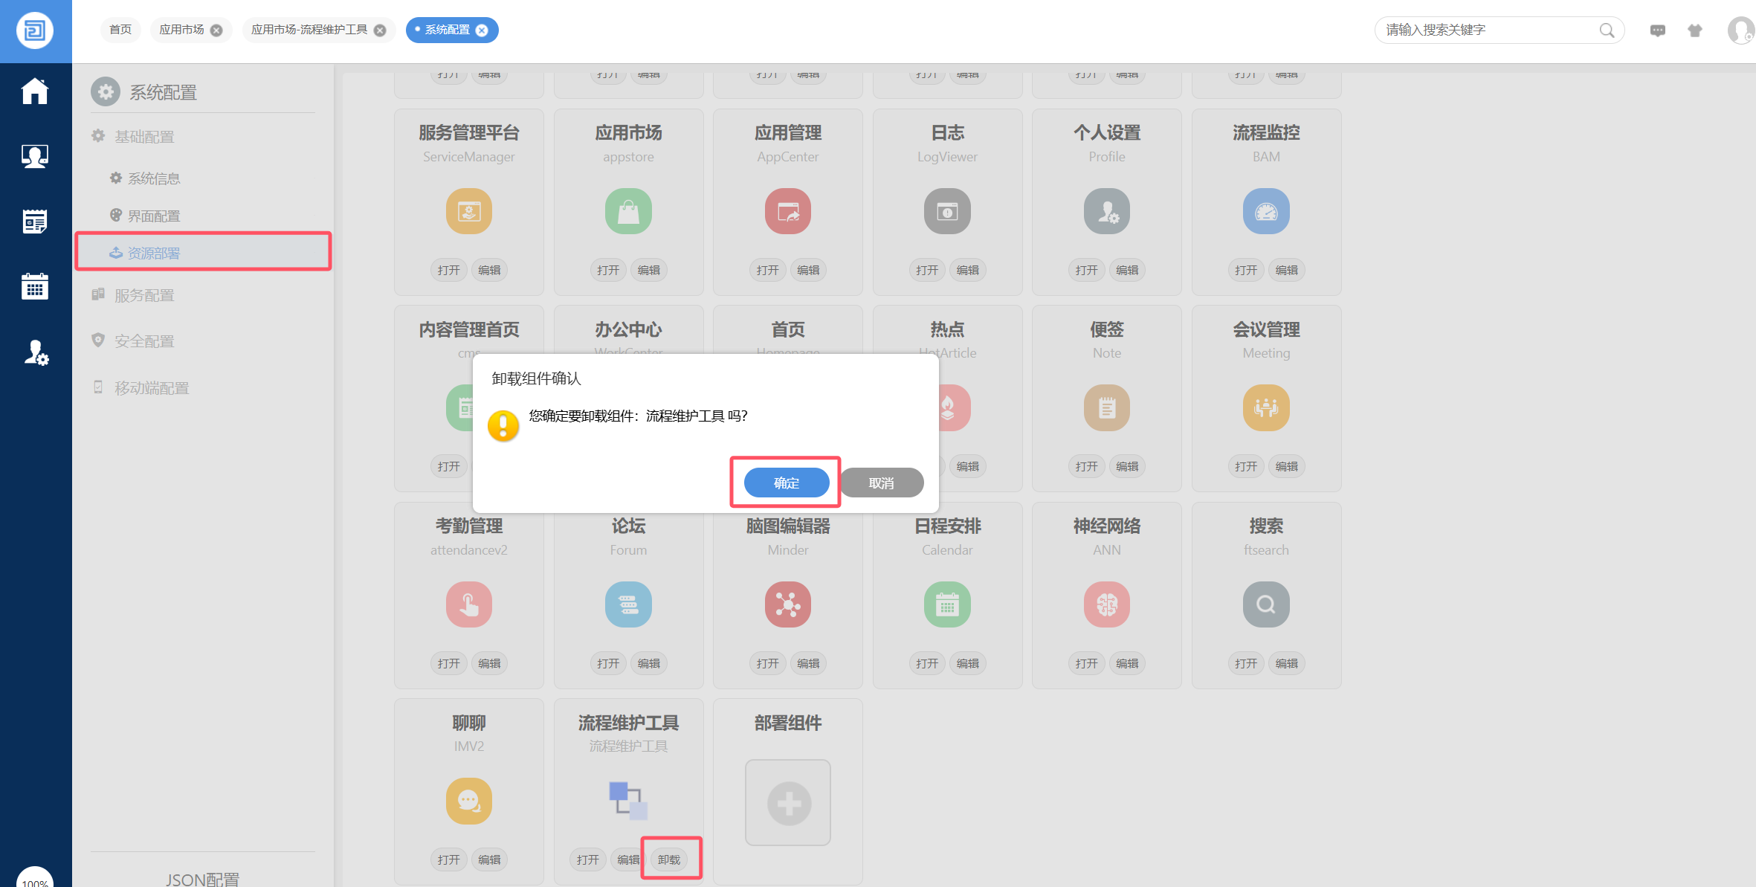Close the 系统配置 tab
The image size is (1756, 887).
pos(482,30)
